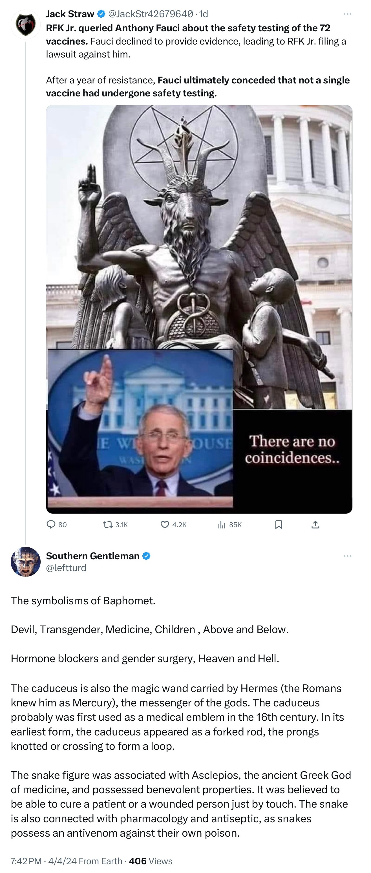Open more options on Jack Straw's tweet
Viewport: 371px width, 873px height.
347,14
